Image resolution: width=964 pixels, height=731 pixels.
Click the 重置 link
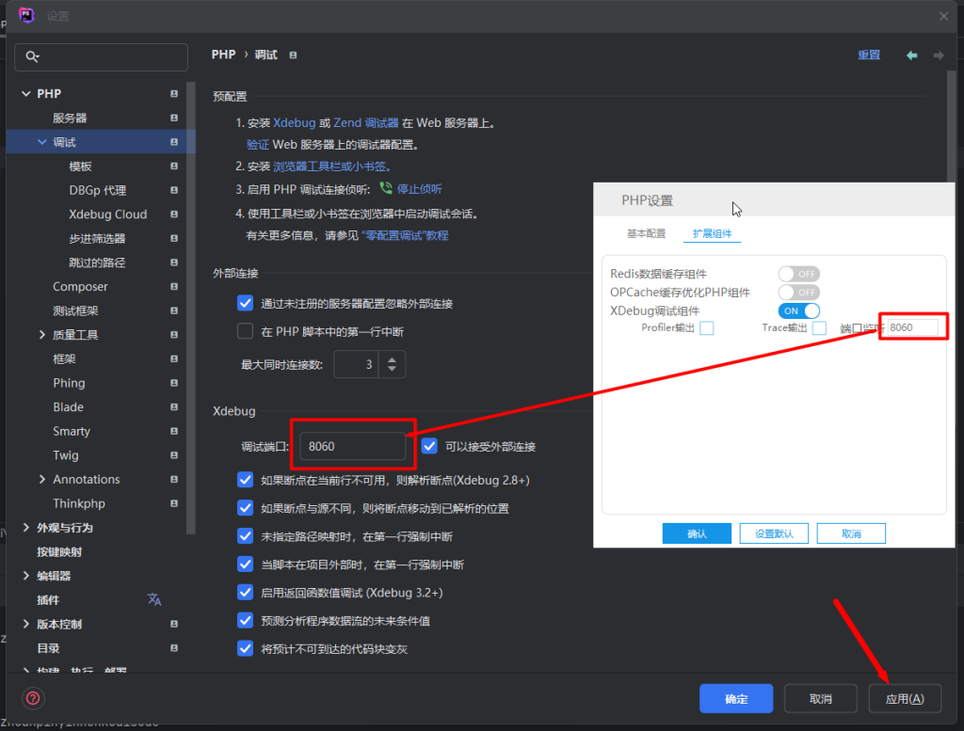click(x=867, y=55)
